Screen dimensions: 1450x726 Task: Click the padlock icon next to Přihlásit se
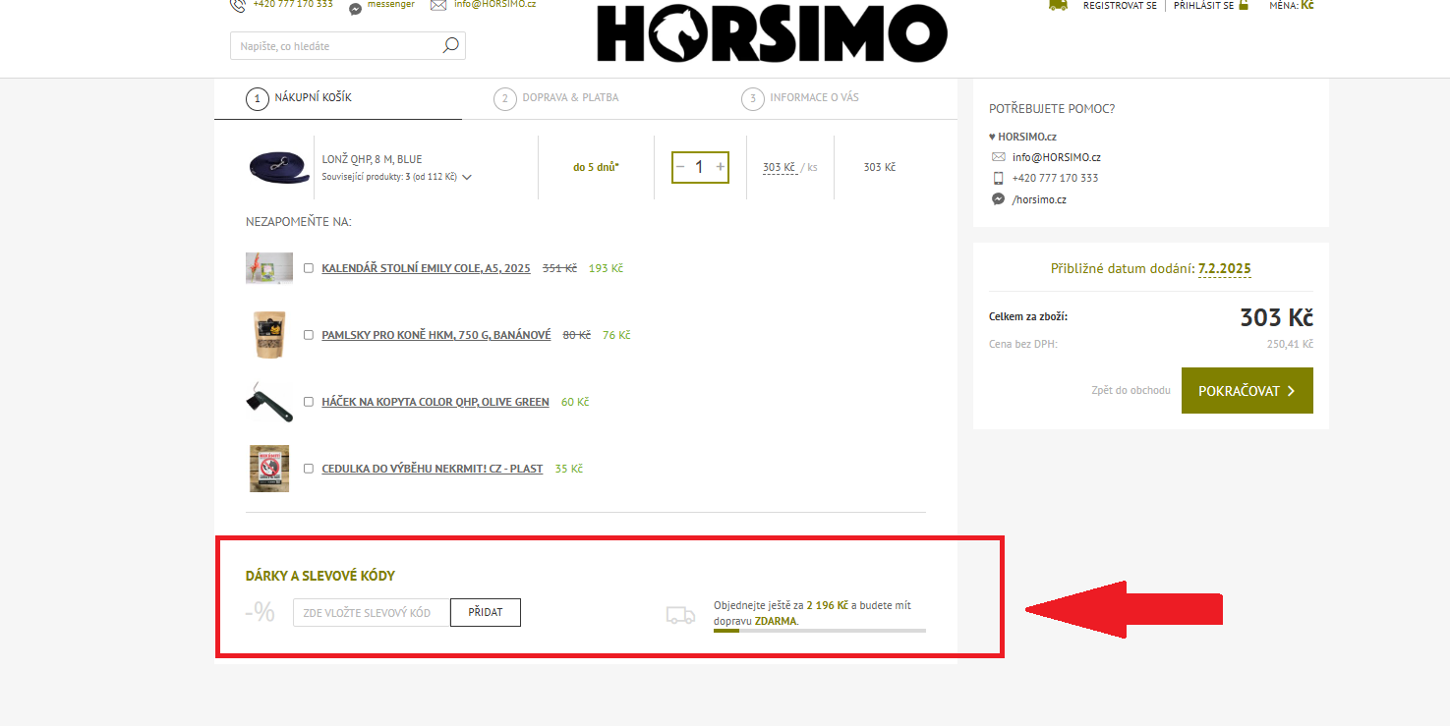click(1244, 5)
